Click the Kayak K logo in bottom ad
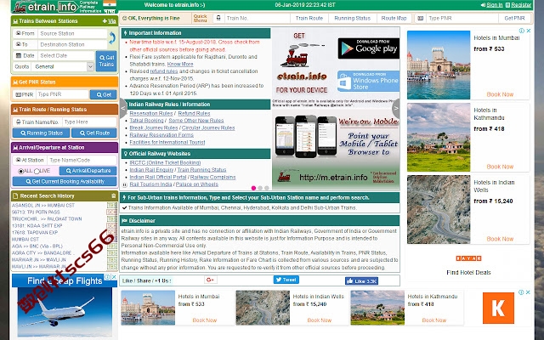The height and width of the screenshot is (340, 544). [x=498, y=308]
